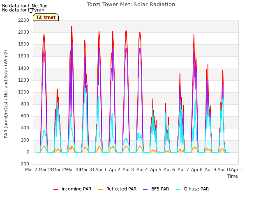
Task: Click the 800 y-axis tick label
Action: (25, 104)
